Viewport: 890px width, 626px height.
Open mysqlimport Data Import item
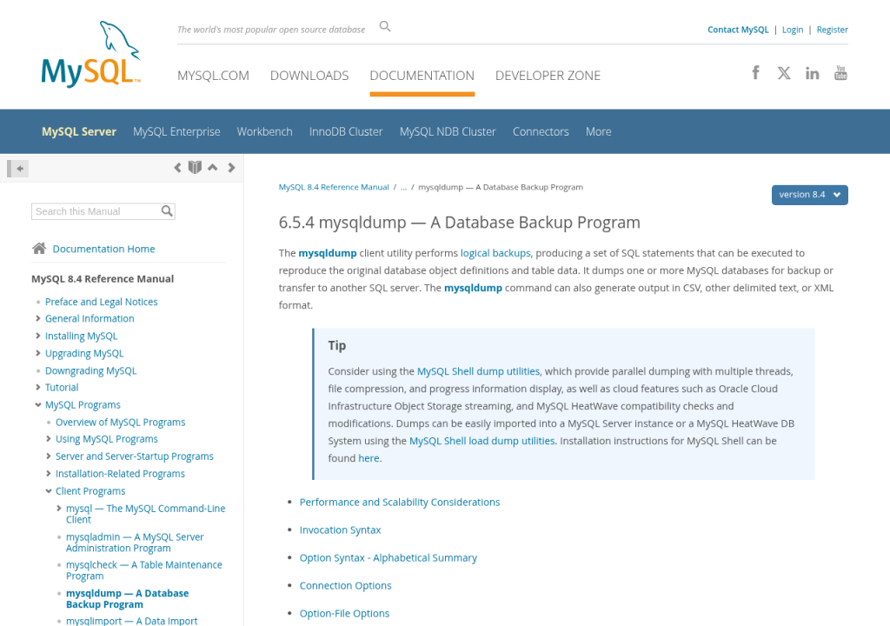132,621
